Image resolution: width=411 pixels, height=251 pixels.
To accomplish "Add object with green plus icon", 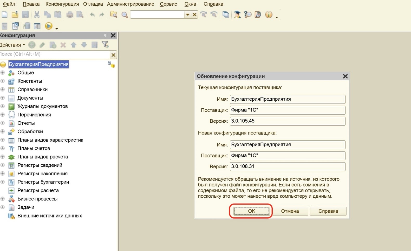I will 32,45.
